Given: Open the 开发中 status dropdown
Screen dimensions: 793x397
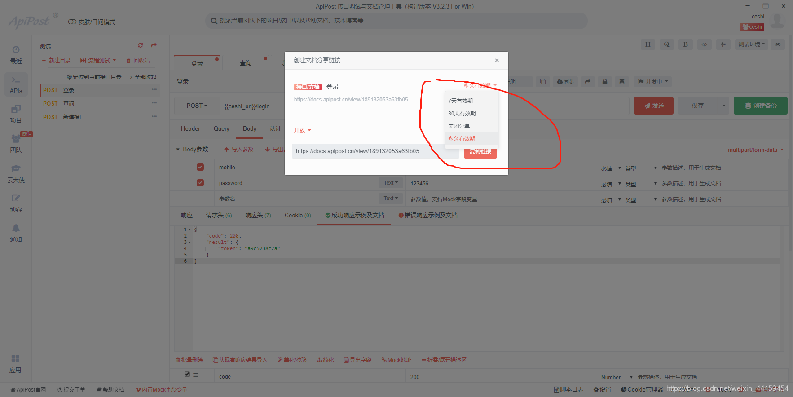Looking at the screenshot, I should [653, 82].
